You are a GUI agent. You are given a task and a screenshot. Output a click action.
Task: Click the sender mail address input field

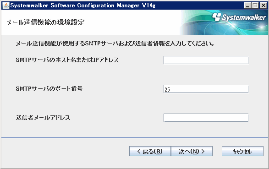coord(206,118)
